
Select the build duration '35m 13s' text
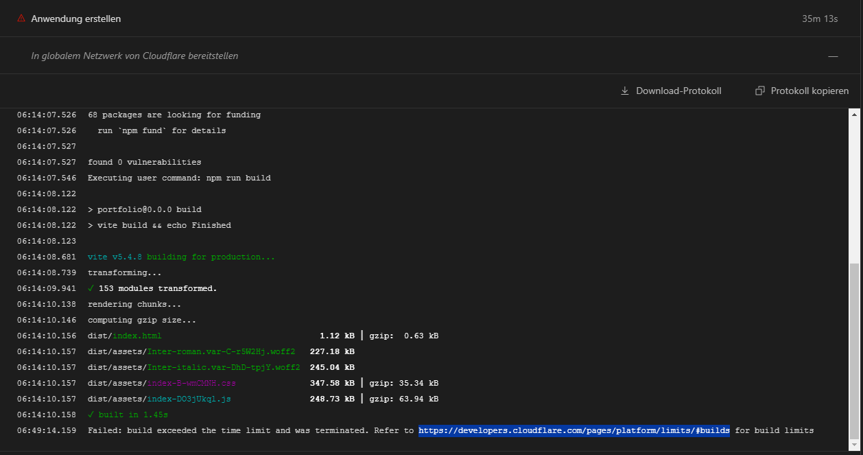click(x=820, y=19)
